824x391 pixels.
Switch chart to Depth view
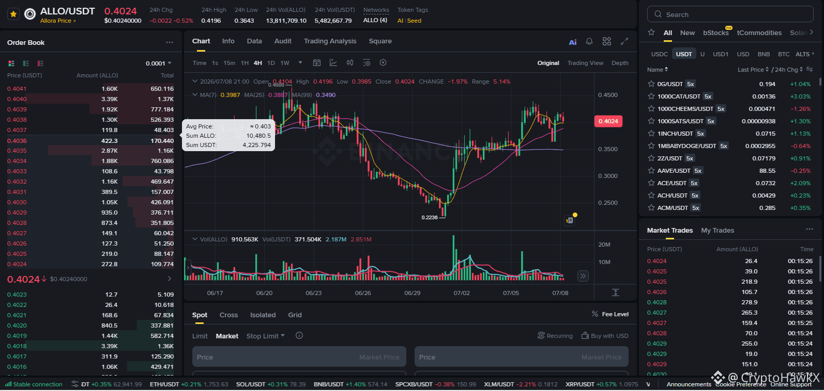[x=620, y=63]
